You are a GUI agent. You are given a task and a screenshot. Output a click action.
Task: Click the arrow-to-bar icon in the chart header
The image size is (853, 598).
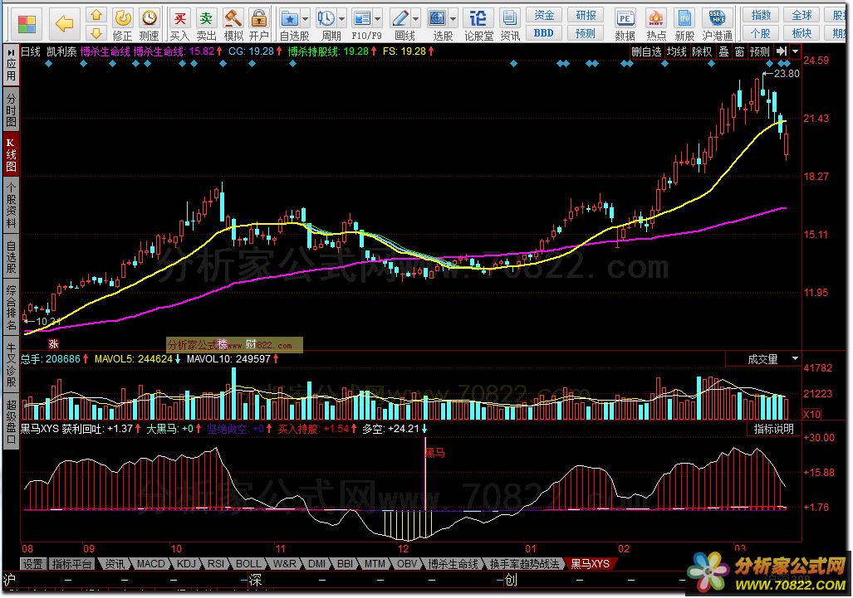[782, 51]
